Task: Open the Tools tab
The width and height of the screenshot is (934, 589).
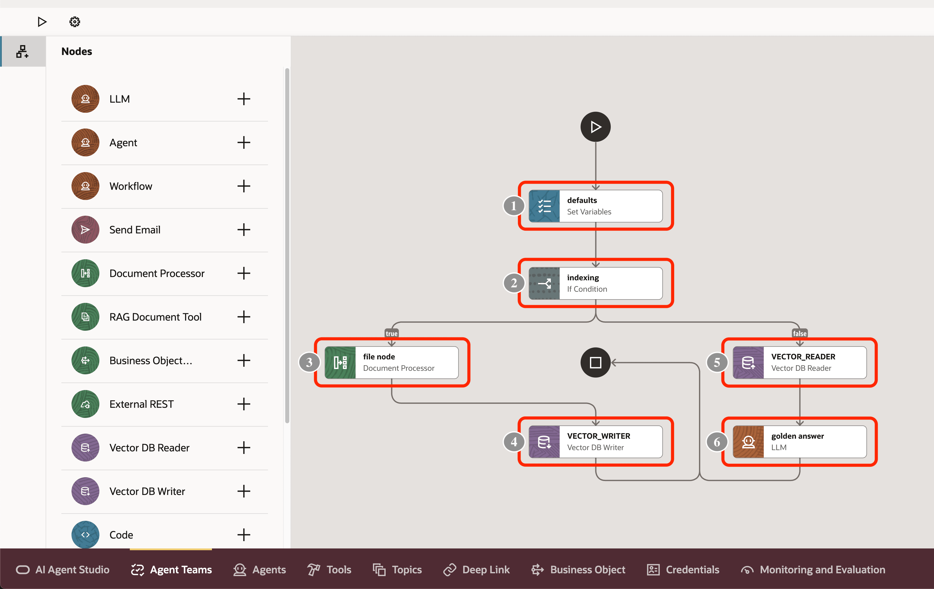Action: point(329,570)
